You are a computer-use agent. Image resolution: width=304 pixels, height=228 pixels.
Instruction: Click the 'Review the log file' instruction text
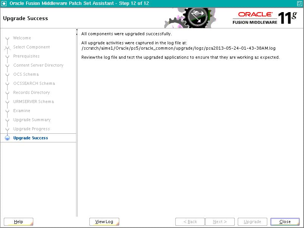click(181, 58)
